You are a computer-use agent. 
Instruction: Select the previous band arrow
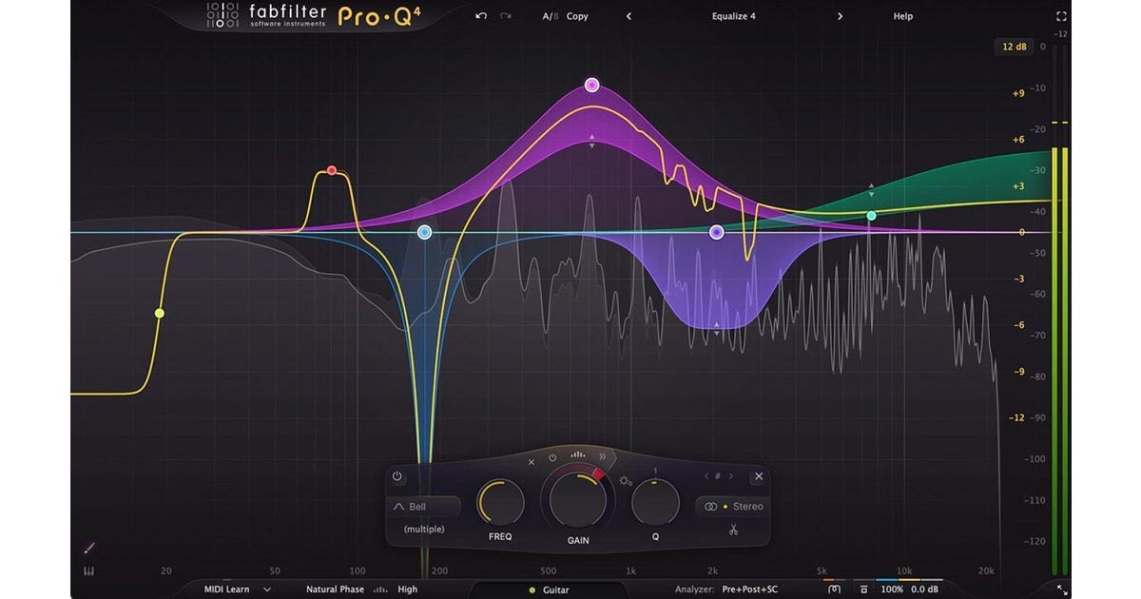click(706, 476)
